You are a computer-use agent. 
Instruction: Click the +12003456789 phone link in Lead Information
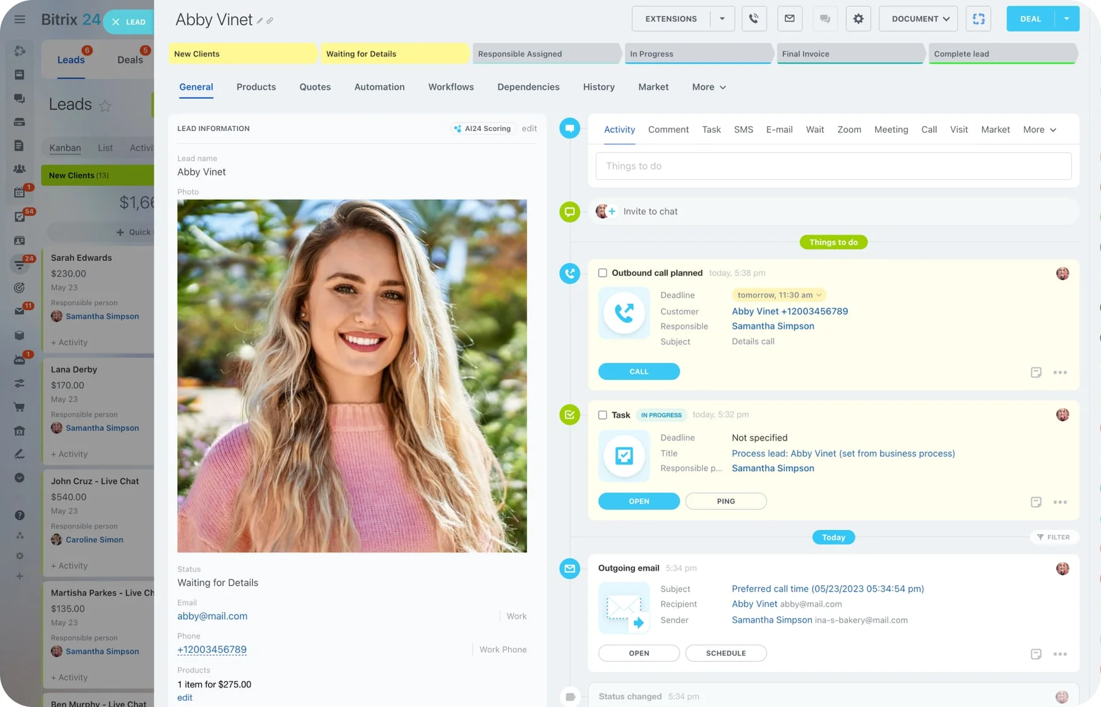point(212,650)
